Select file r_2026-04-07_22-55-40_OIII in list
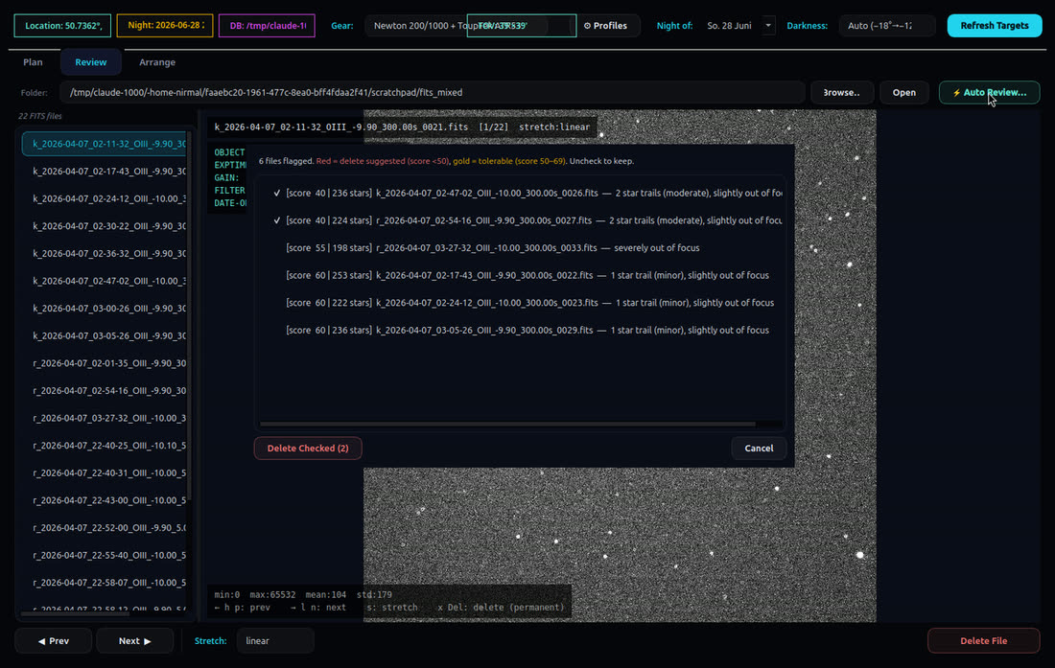This screenshot has width=1055, height=668. (105, 556)
